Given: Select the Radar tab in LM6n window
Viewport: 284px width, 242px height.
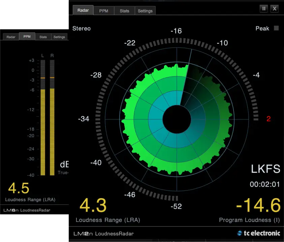Looking at the screenshot, I should pos(11,37).
